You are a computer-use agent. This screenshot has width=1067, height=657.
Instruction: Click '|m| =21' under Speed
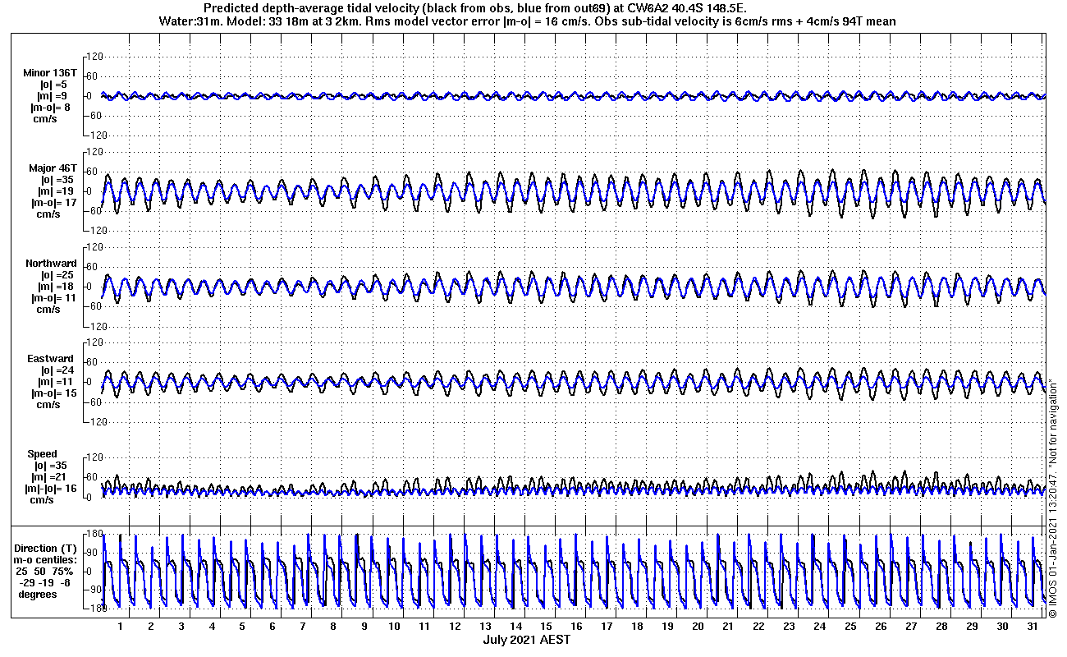(x=50, y=477)
